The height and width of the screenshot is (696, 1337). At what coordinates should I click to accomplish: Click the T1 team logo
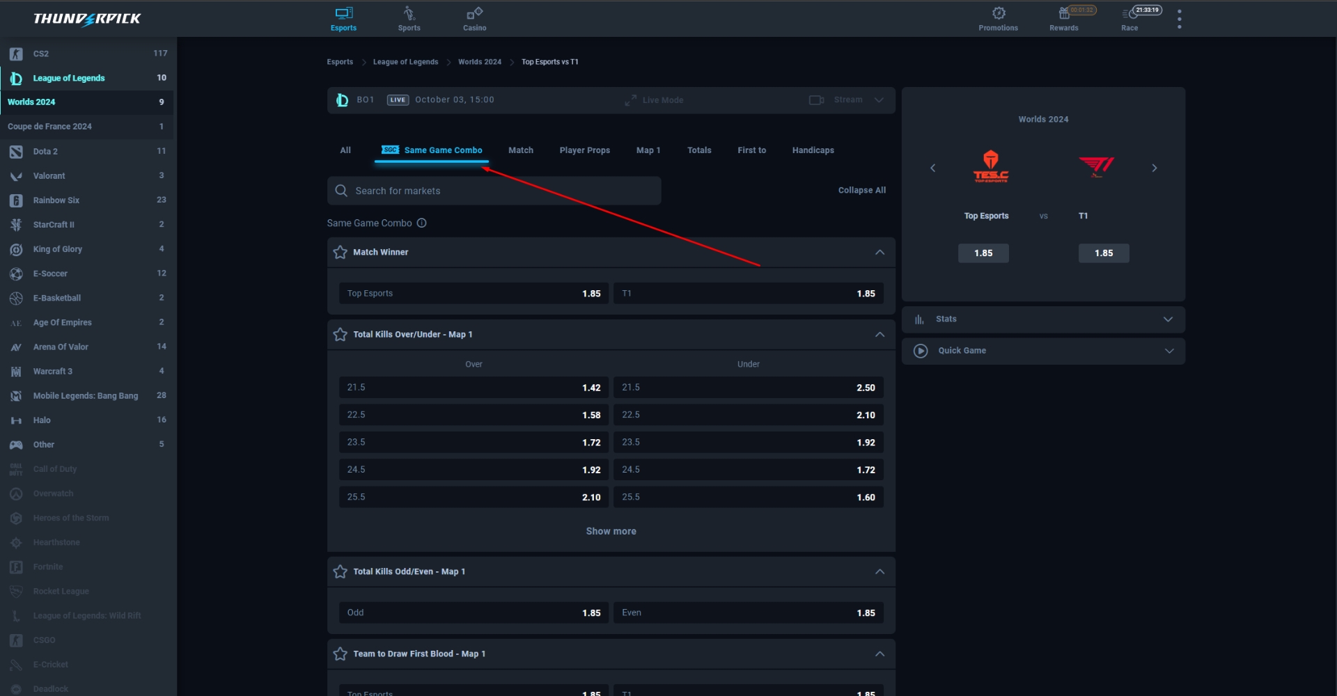click(x=1096, y=167)
